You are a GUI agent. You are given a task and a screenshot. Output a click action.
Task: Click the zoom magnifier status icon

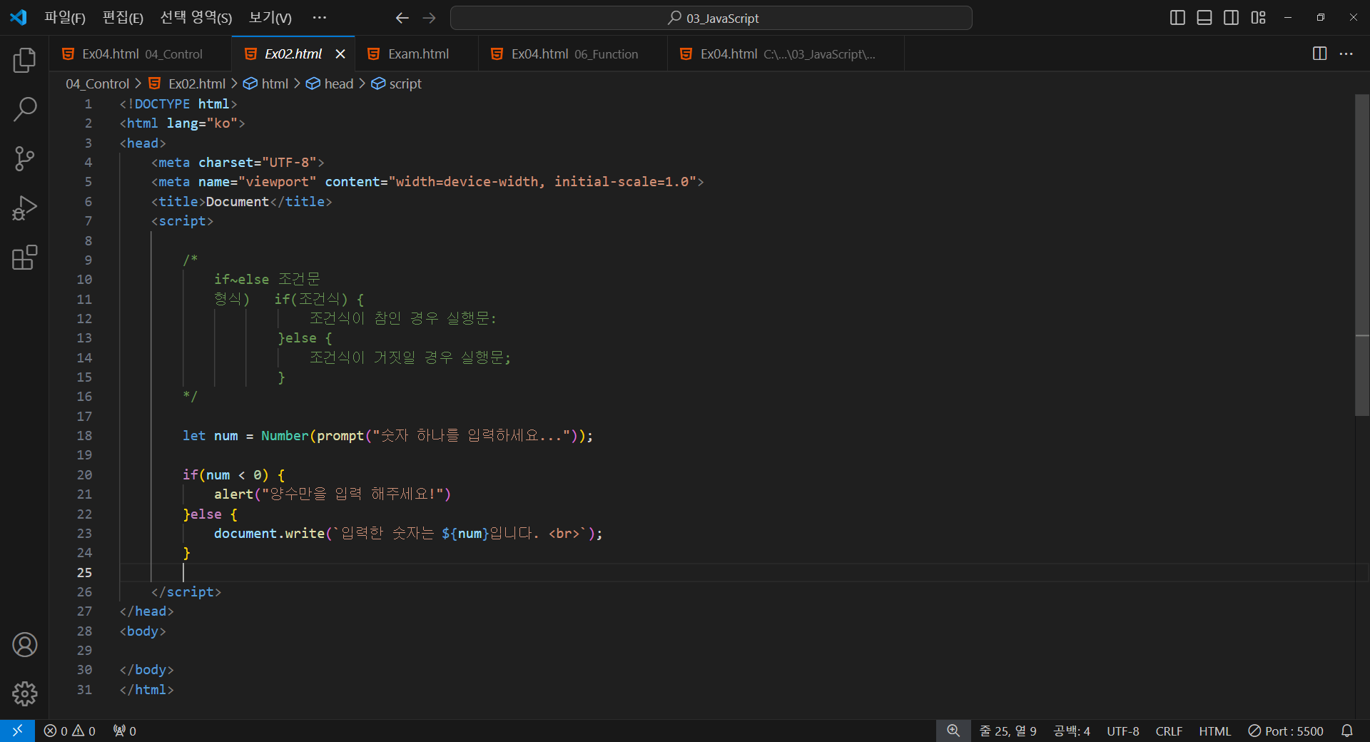pyautogui.click(x=953, y=731)
